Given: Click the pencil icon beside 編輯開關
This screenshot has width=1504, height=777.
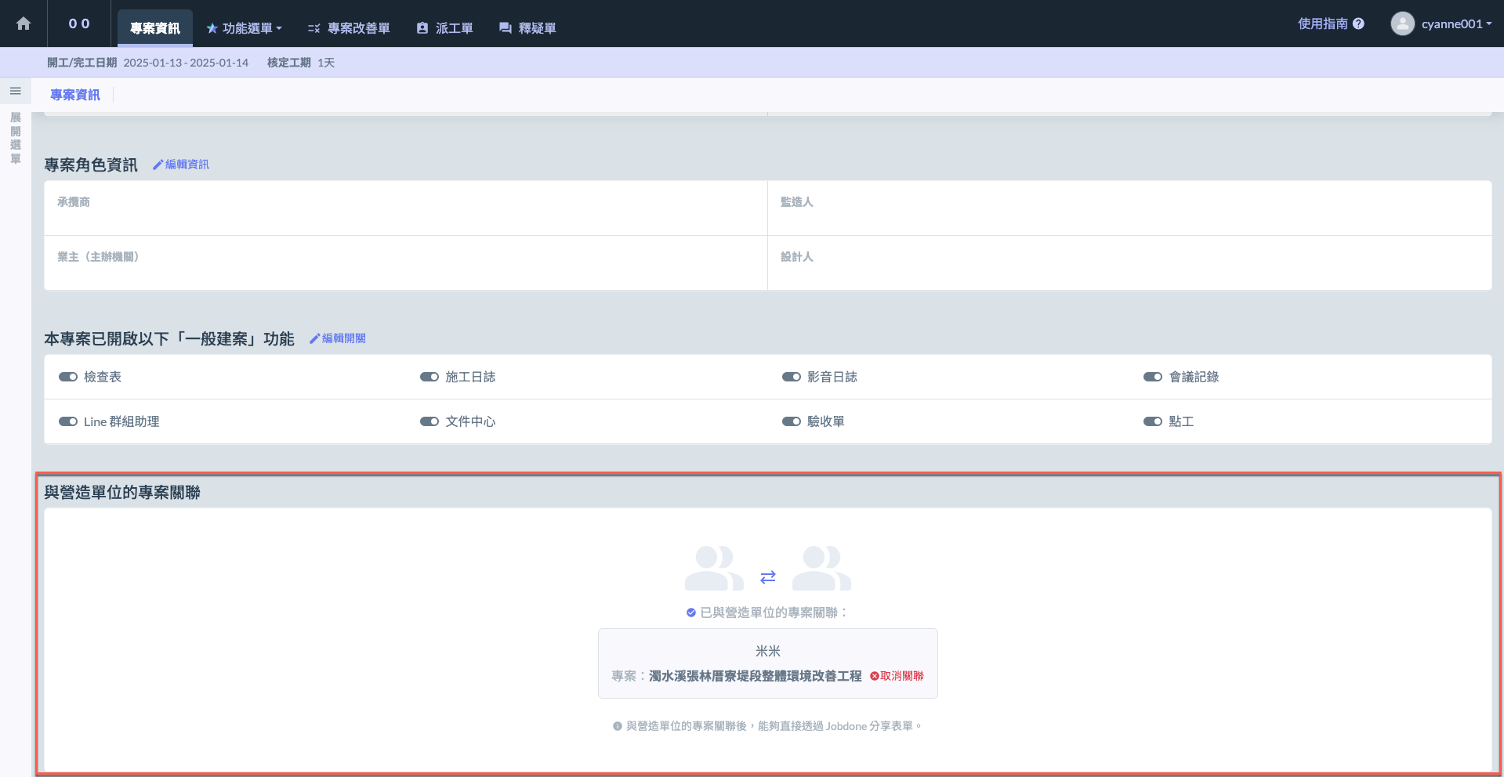Looking at the screenshot, I should click(314, 338).
